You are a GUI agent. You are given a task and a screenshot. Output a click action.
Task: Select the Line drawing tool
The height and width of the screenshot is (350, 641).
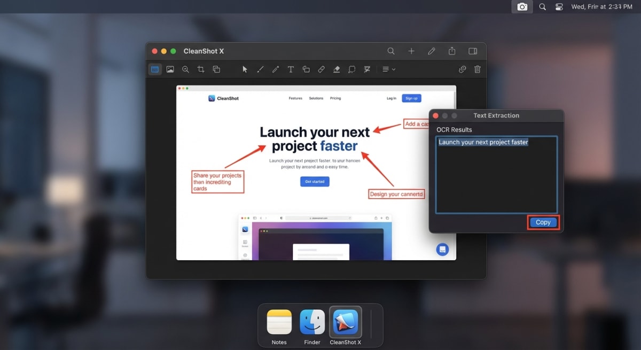(x=260, y=69)
